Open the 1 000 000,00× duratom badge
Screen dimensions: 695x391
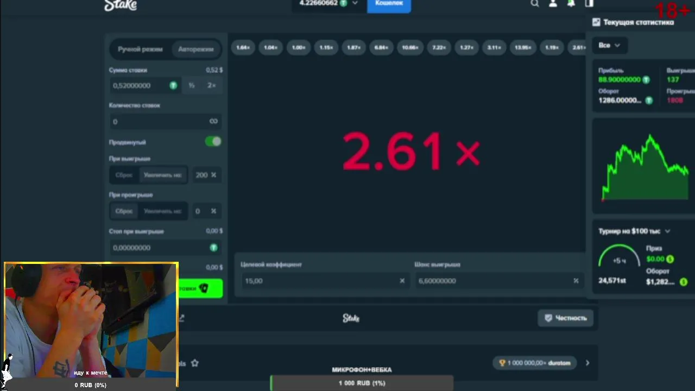coord(535,363)
